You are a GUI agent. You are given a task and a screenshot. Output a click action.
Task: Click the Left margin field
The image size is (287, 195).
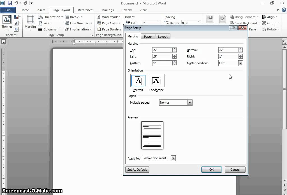(x=162, y=56)
